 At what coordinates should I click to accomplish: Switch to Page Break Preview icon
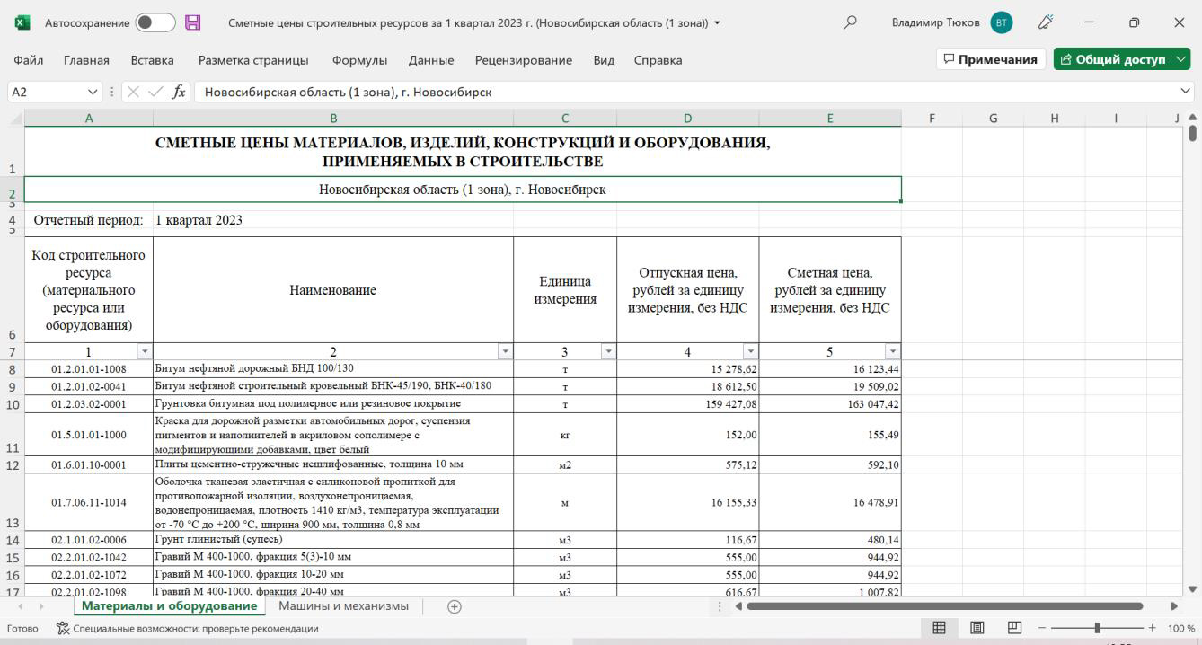coord(1014,628)
